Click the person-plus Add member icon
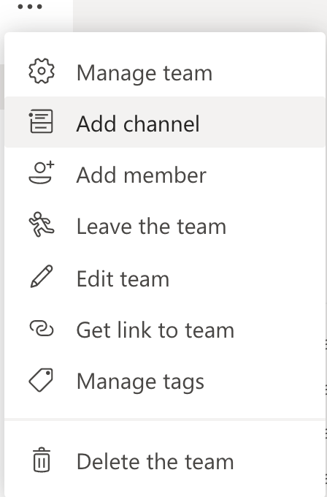 coord(42,172)
